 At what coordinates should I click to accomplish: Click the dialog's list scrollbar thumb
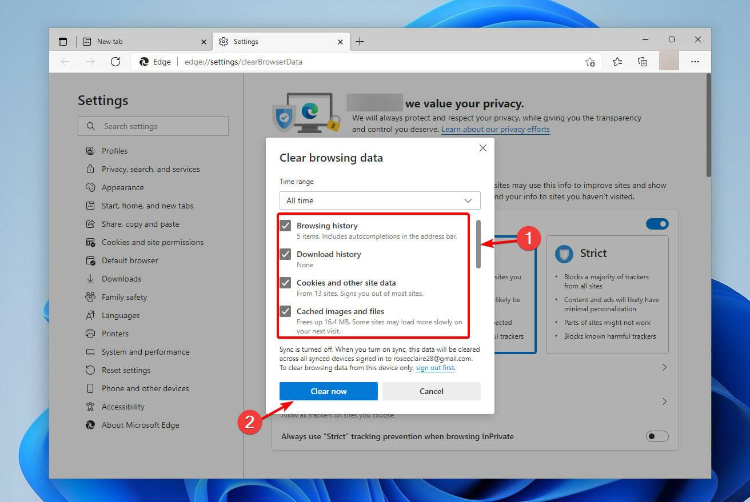(478, 244)
